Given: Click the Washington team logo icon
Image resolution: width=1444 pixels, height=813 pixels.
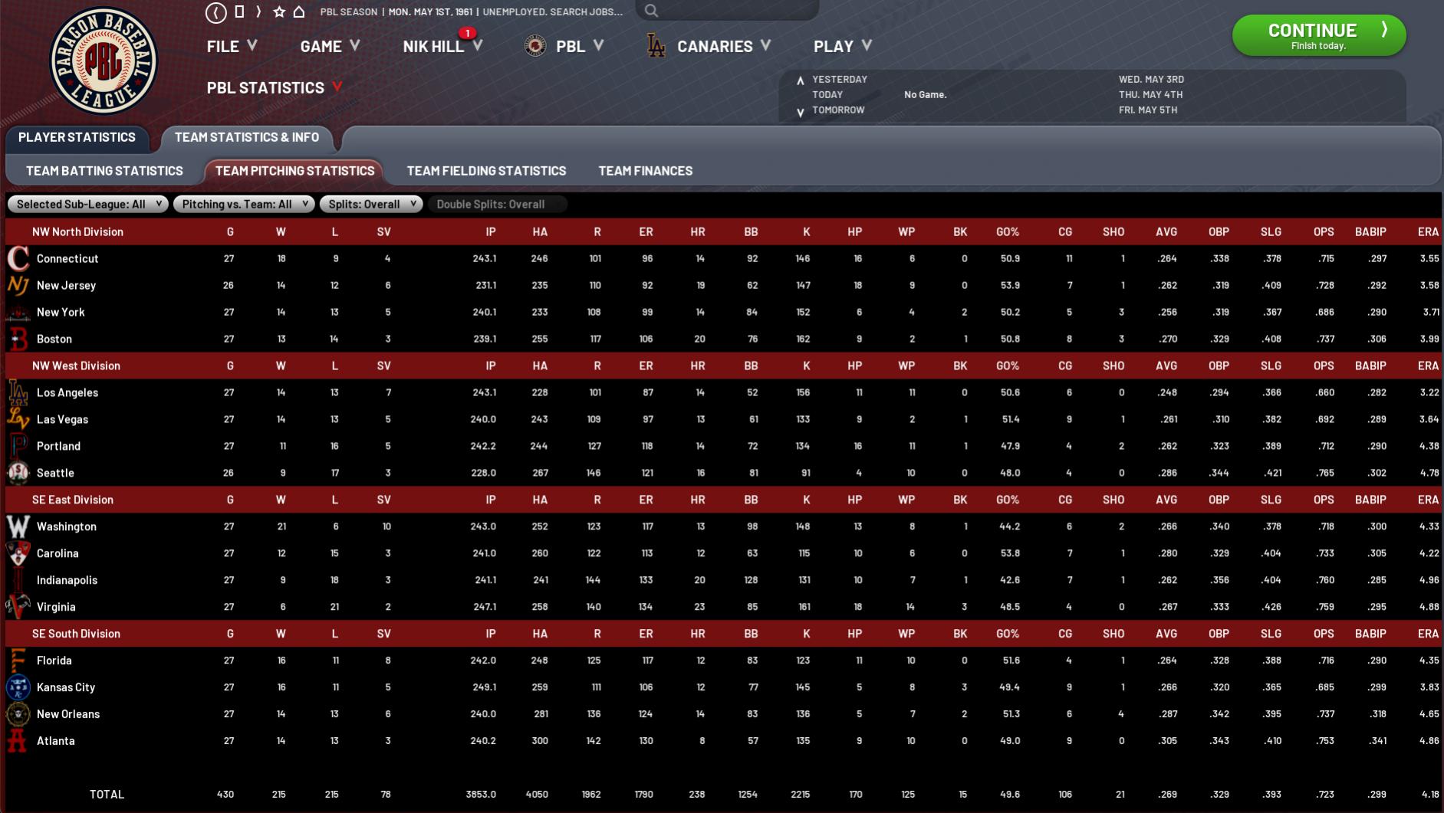Looking at the screenshot, I should point(18,526).
